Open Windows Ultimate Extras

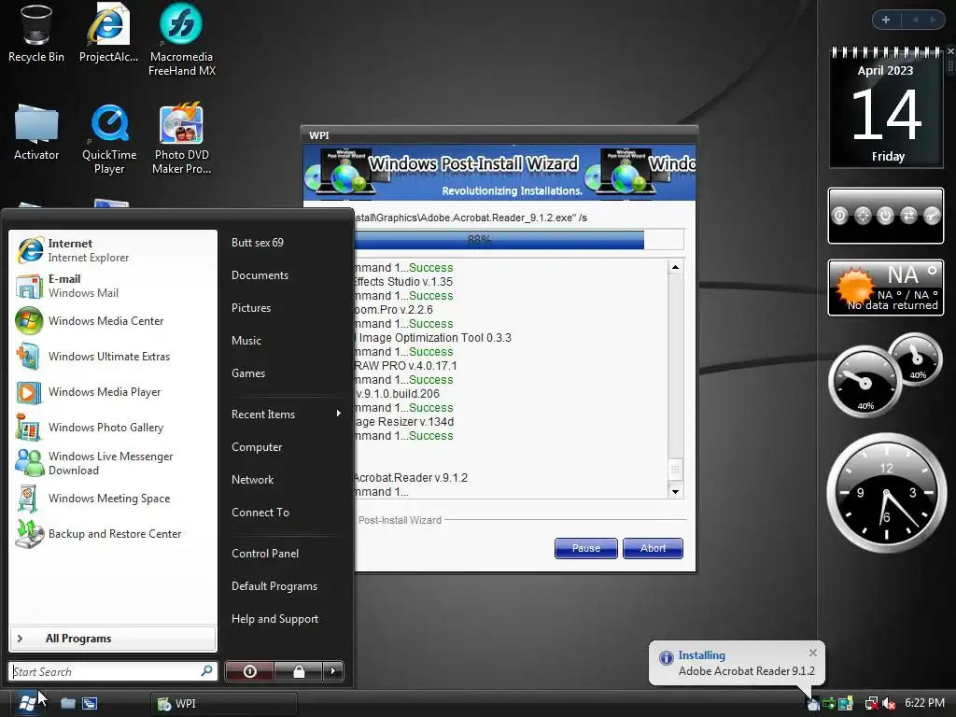point(113,356)
